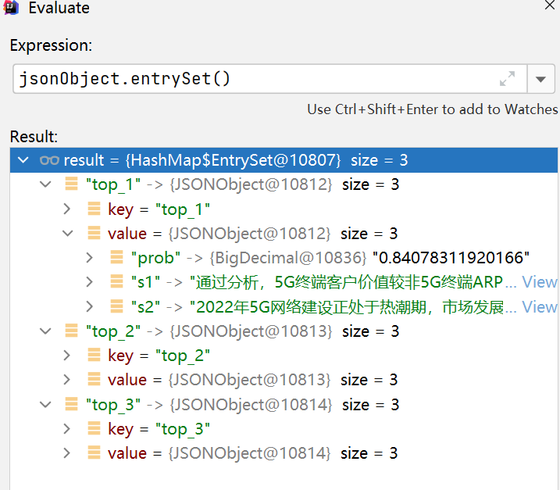Click the field icon beside "s1" entry
The image size is (560, 490).
(x=117, y=281)
